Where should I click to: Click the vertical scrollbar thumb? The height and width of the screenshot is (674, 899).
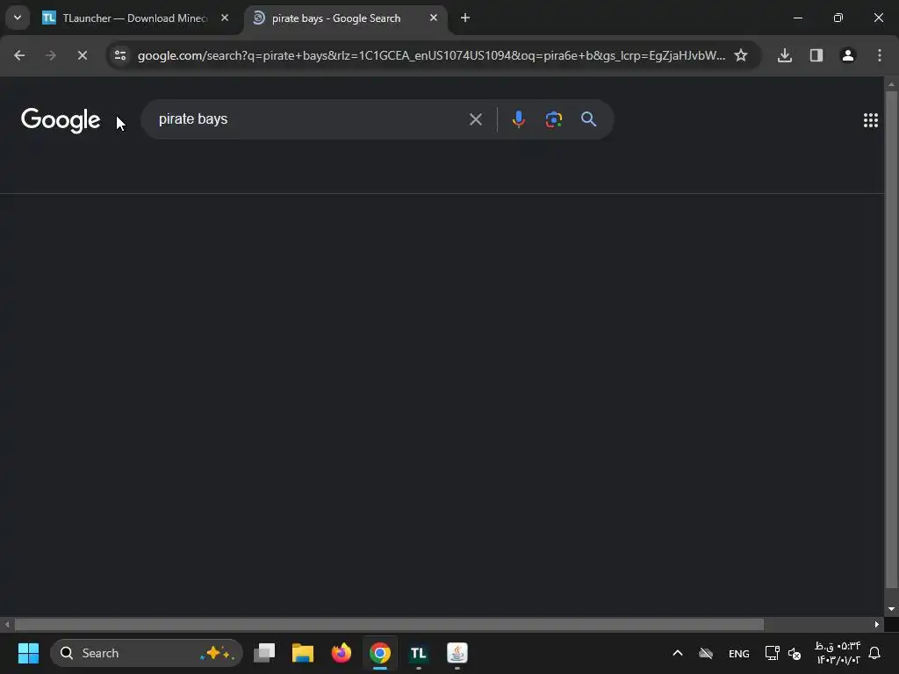pos(891,340)
